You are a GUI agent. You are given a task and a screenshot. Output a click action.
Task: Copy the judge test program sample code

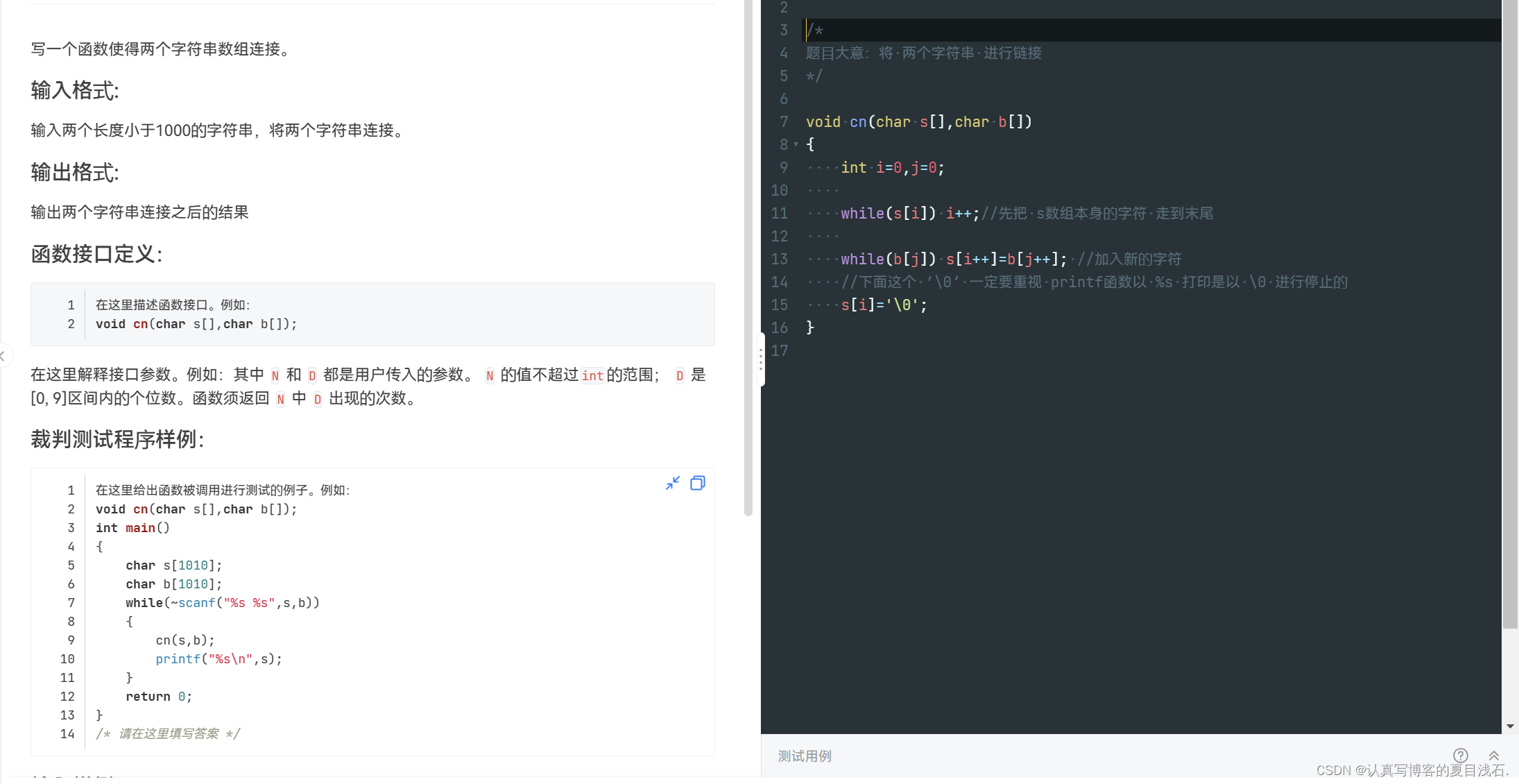point(698,483)
